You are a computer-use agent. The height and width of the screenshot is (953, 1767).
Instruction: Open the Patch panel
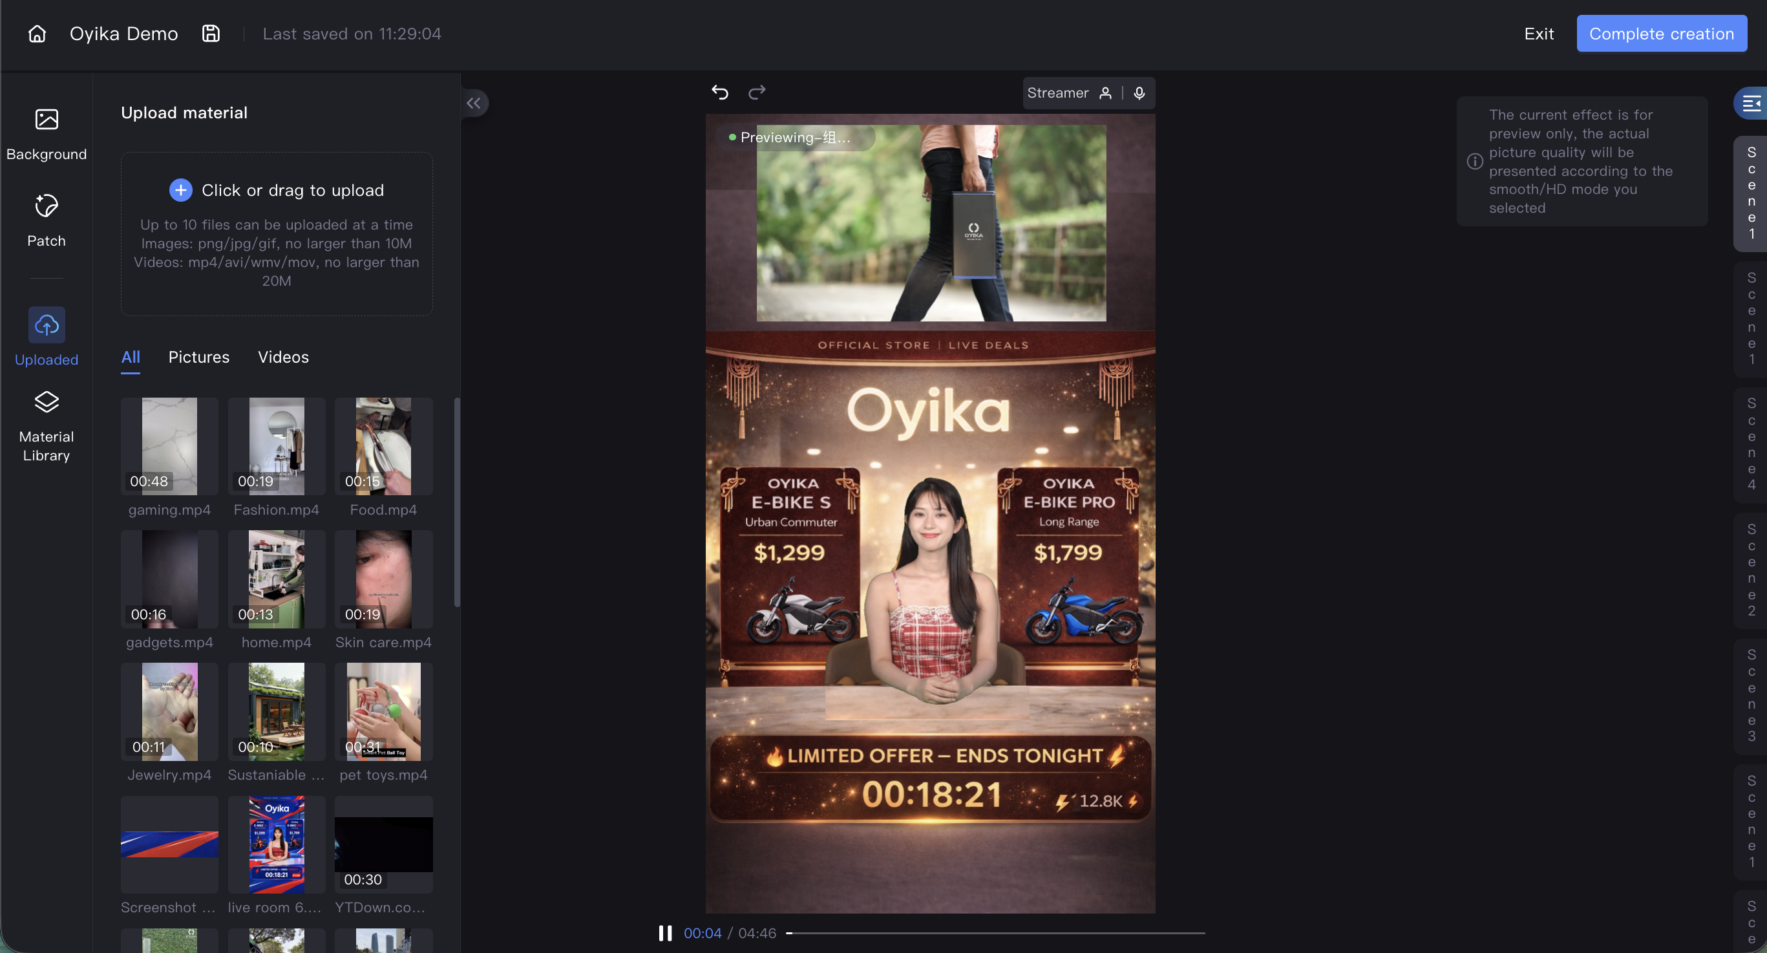coord(47,221)
